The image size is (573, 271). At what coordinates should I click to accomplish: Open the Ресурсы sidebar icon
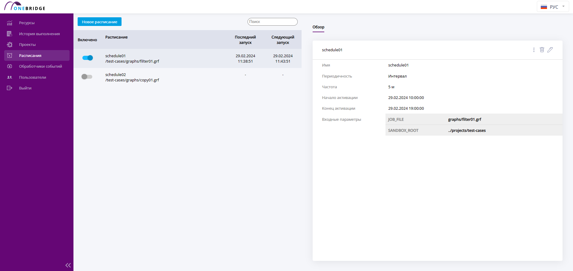(x=10, y=23)
